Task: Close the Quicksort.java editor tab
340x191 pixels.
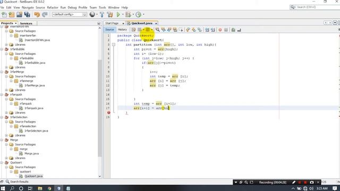Action: (x=156, y=23)
